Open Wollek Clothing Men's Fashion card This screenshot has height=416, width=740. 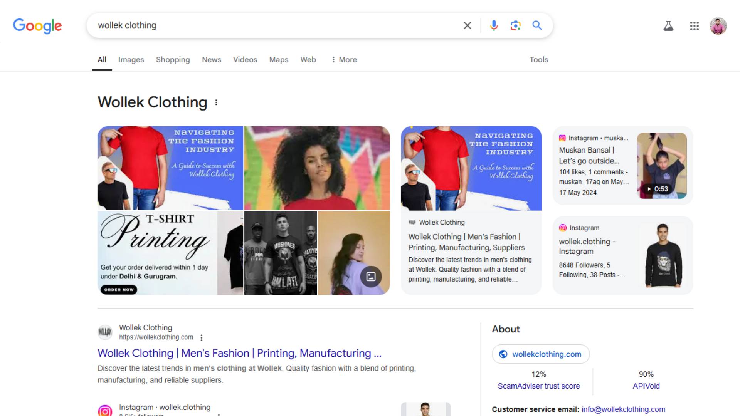click(x=471, y=211)
